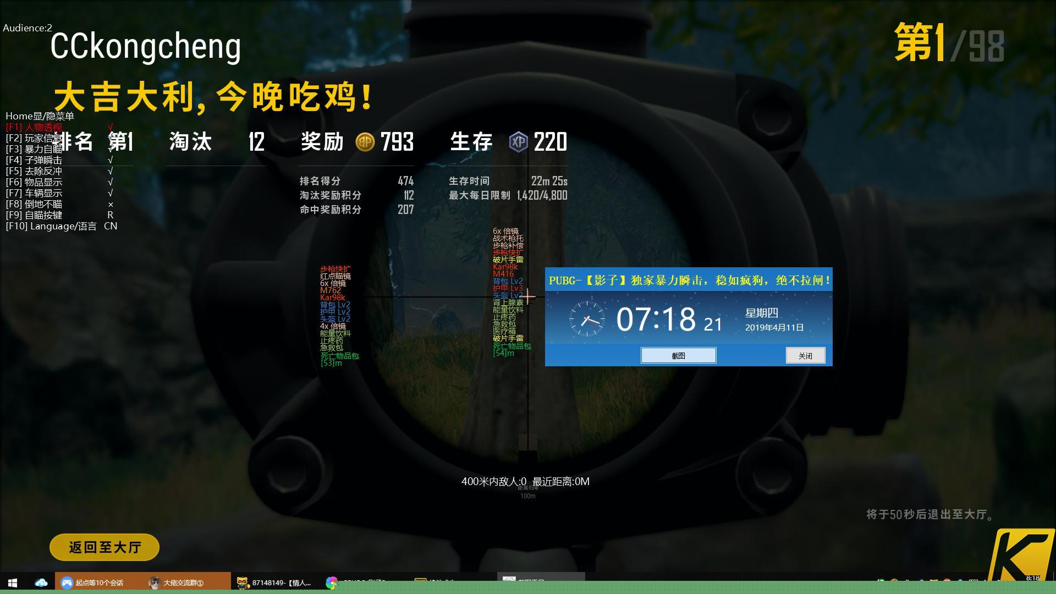Click the 07:18 time display
The image size is (1056, 594).
click(x=656, y=319)
